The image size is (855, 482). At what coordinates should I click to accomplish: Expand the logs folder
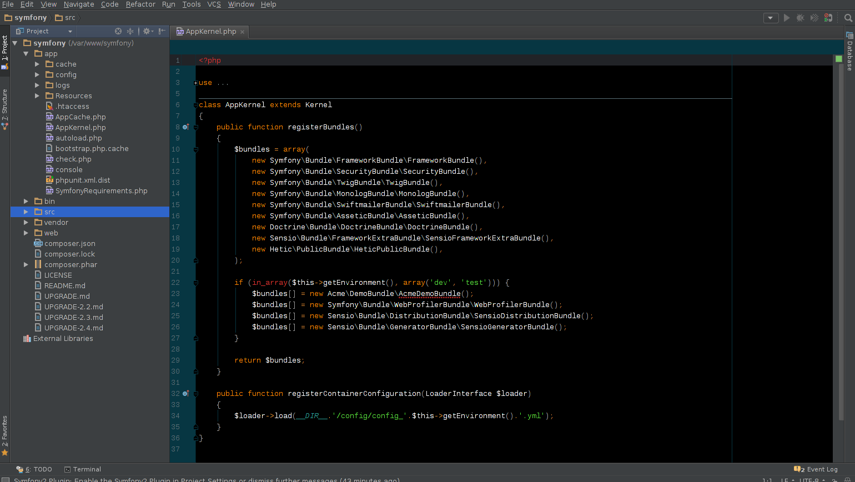tap(37, 85)
